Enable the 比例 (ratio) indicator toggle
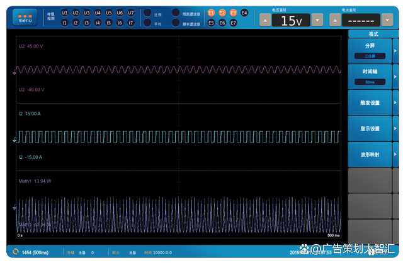This screenshot has height=263, width=403. click(147, 13)
